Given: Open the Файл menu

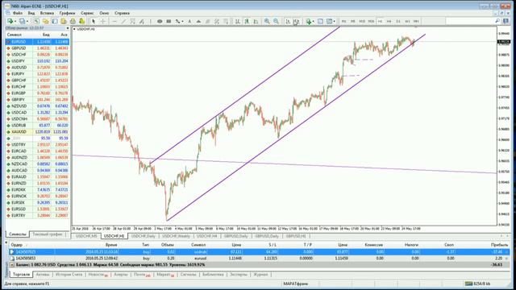Looking at the screenshot, I should (x=18, y=13).
